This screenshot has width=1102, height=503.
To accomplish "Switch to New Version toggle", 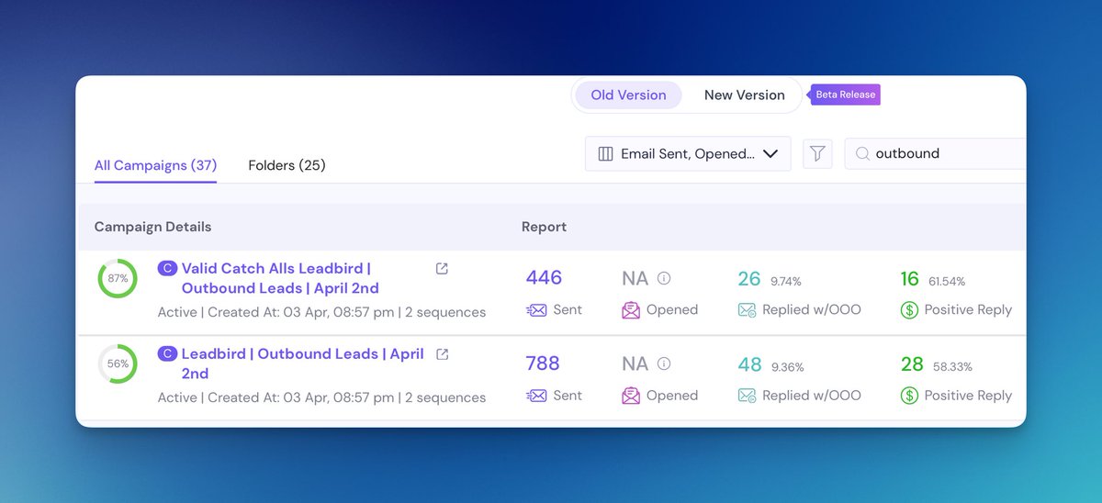I will click(744, 95).
